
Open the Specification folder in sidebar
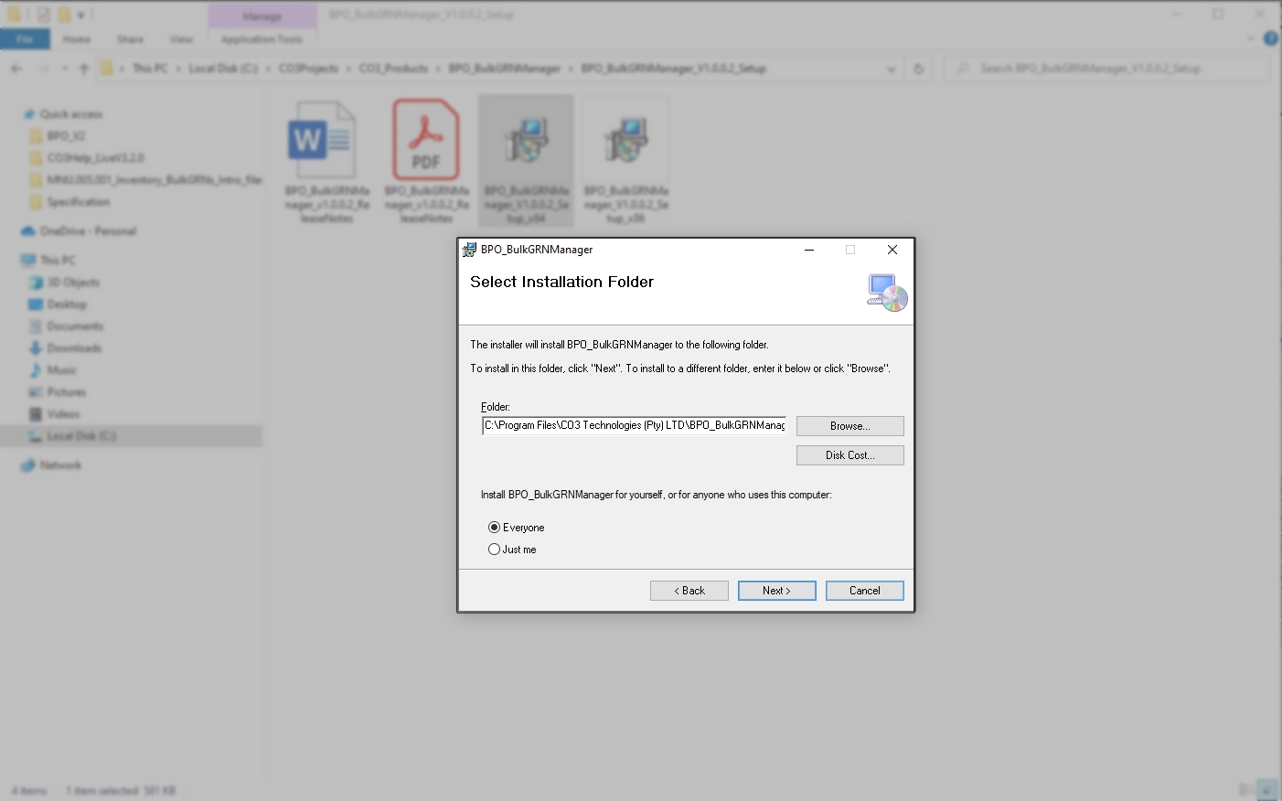pos(78,202)
